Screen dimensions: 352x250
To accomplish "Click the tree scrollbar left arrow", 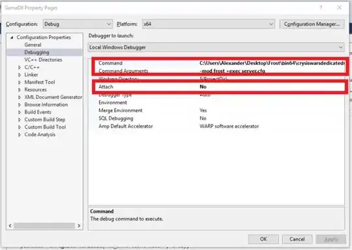I will click(x=10, y=225).
